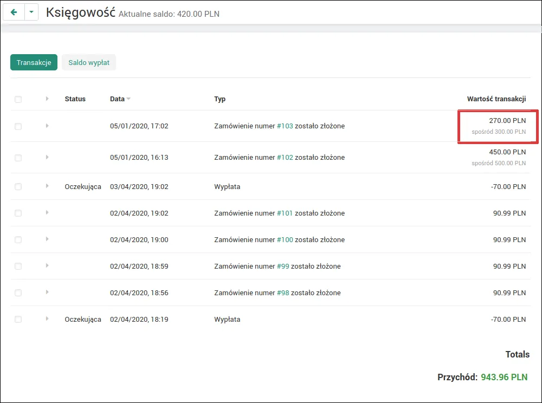Image resolution: width=542 pixels, height=403 pixels.
Task: Click -70.00 PLN on 03/04/2020 row
Action: [x=508, y=187]
